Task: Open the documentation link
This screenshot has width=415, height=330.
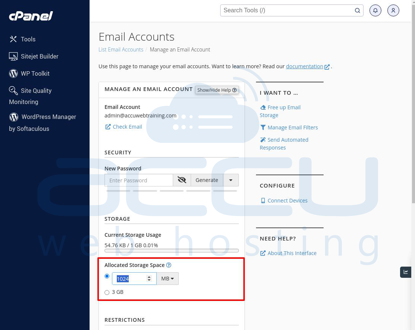Action: 305,66
